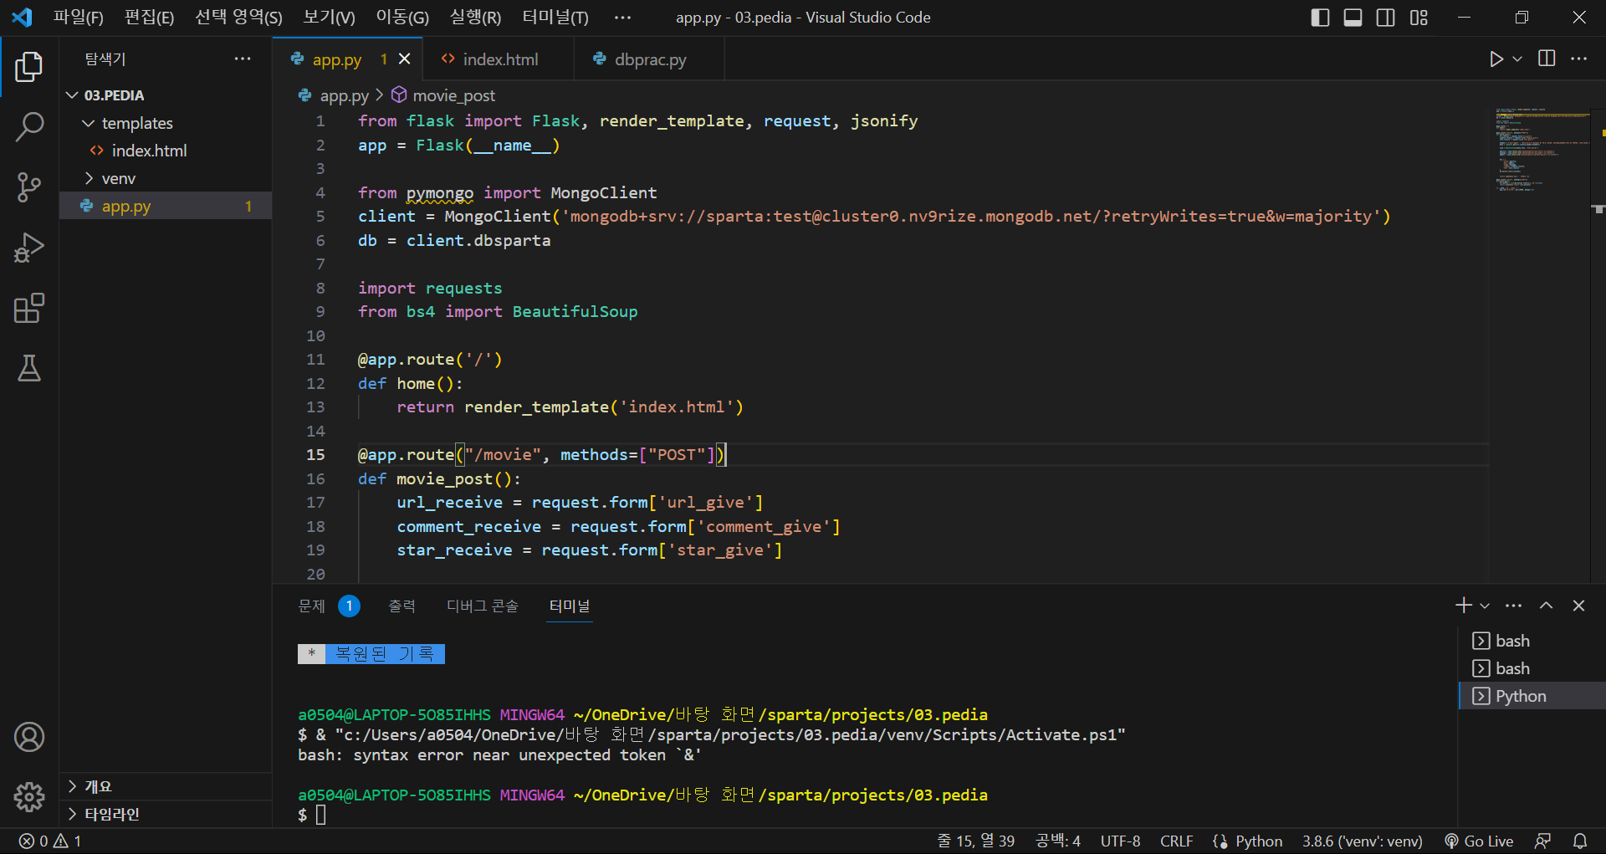Collapse the 03.PEDIA root folder
The height and width of the screenshot is (854, 1606).
tap(166, 95)
